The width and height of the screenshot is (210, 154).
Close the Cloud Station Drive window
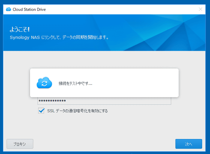pyautogui.click(x=200, y=9)
